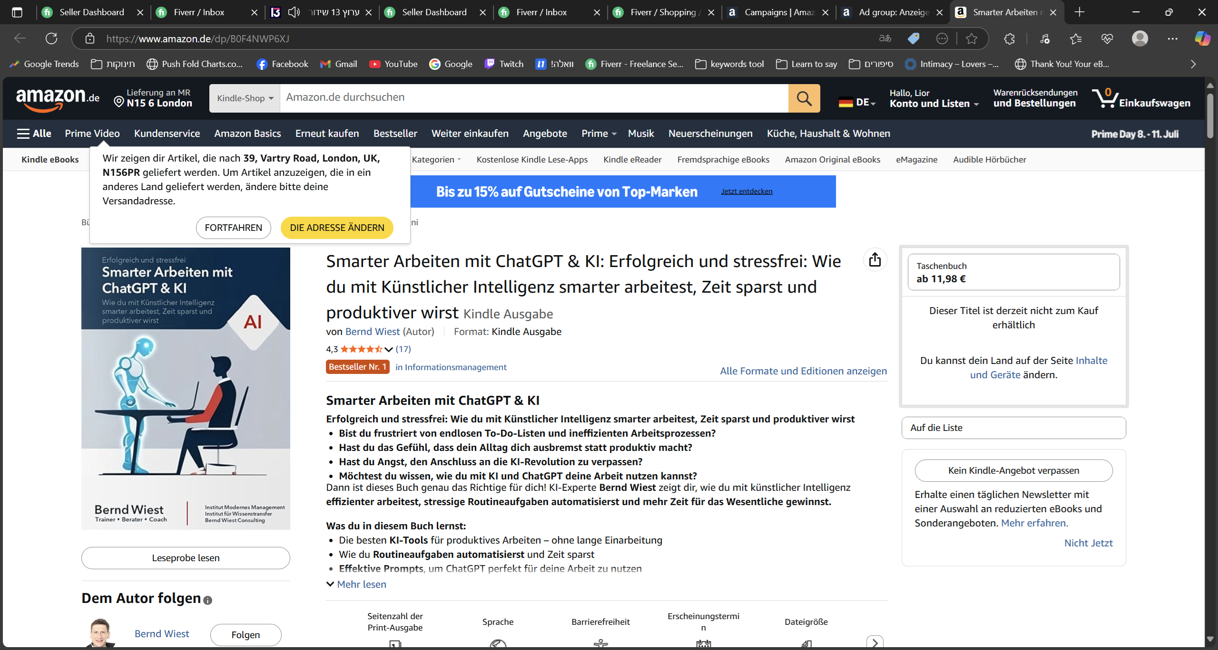Click Leseprobe lesen button
The height and width of the screenshot is (650, 1218).
[x=186, y=558]
